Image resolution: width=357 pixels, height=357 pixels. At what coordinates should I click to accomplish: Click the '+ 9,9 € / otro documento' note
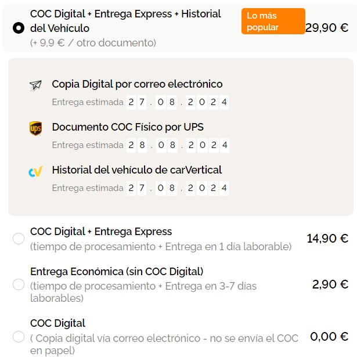click(x=93, y=43)
